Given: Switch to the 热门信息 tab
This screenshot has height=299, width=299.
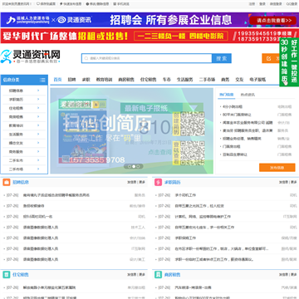Looking at the screenshot, I should [x=227, y=95].
